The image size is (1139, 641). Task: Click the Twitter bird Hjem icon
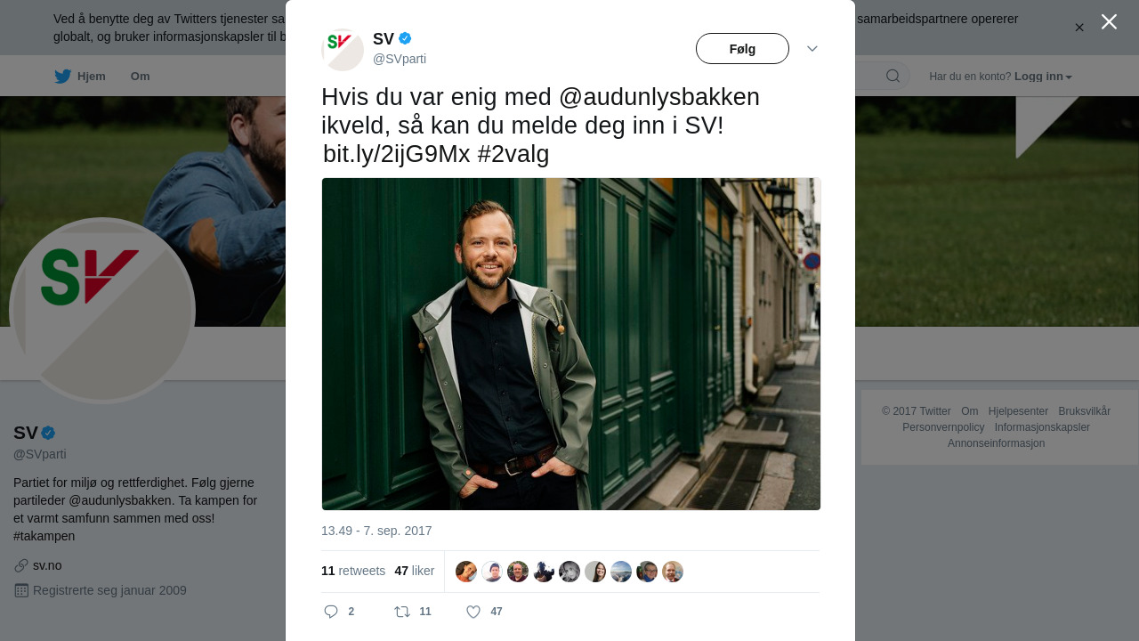62,77
